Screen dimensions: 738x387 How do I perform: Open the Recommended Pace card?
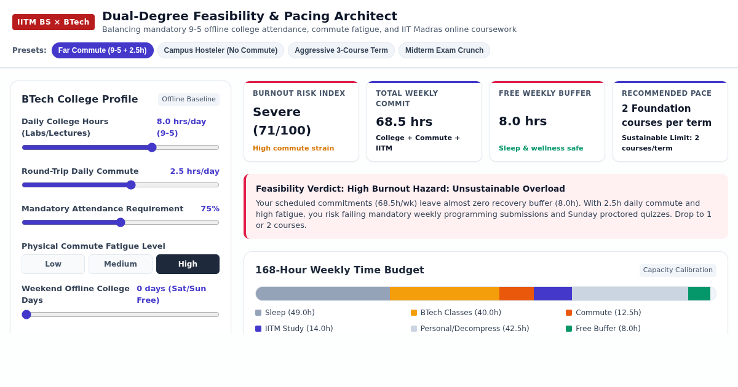[x=670, y=121]
